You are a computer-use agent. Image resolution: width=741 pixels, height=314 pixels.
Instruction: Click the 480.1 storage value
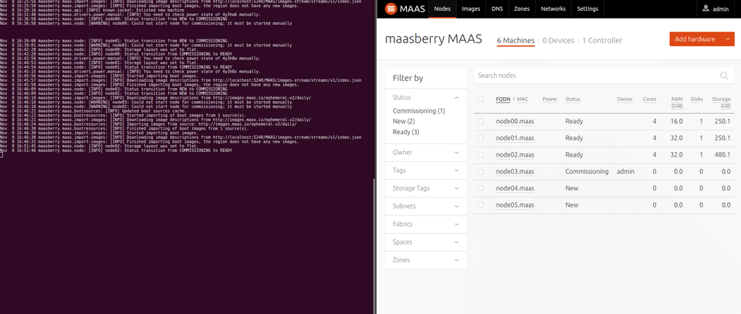[723, 155]
